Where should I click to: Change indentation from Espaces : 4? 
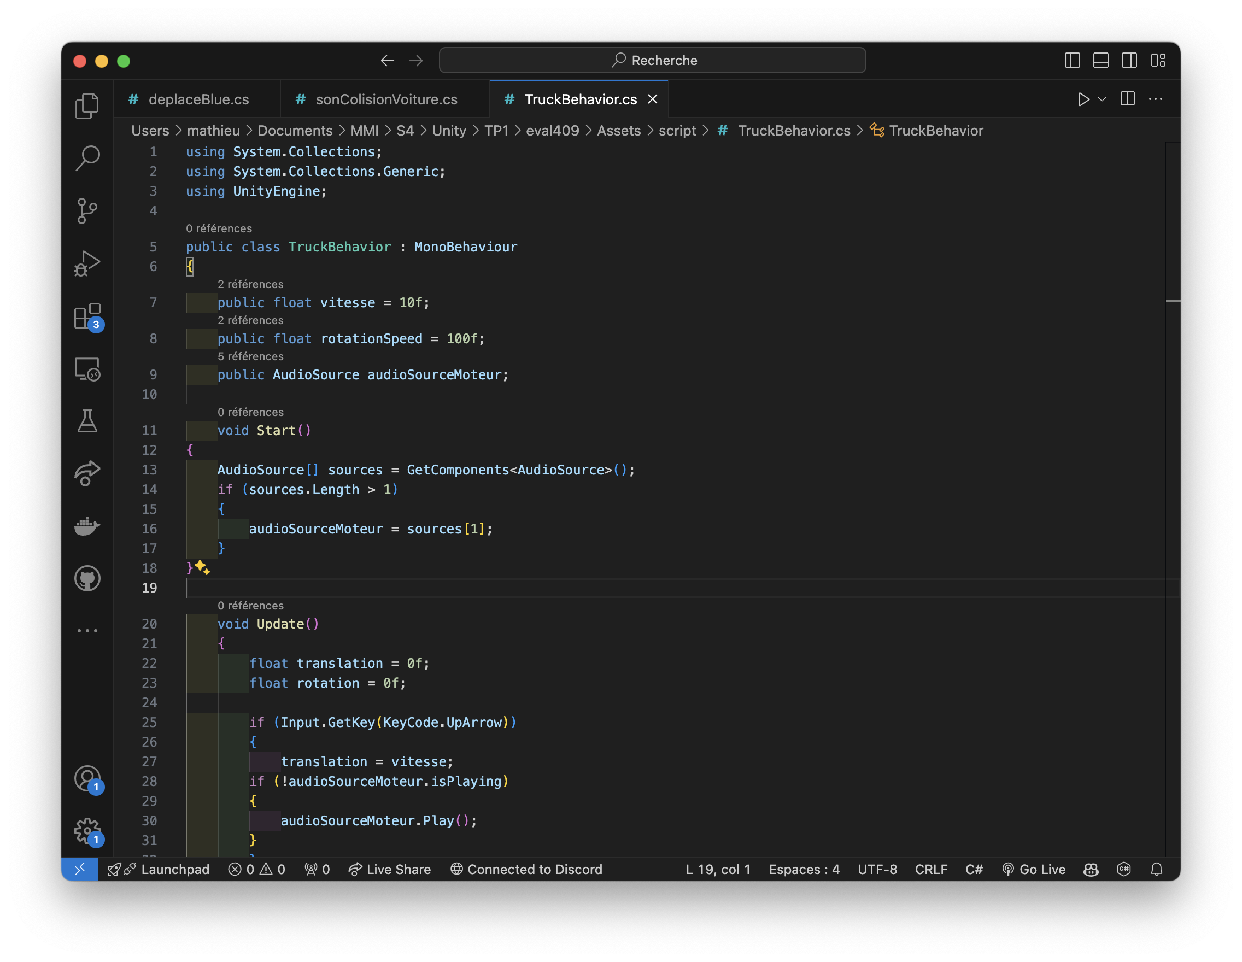click(804, 869)
